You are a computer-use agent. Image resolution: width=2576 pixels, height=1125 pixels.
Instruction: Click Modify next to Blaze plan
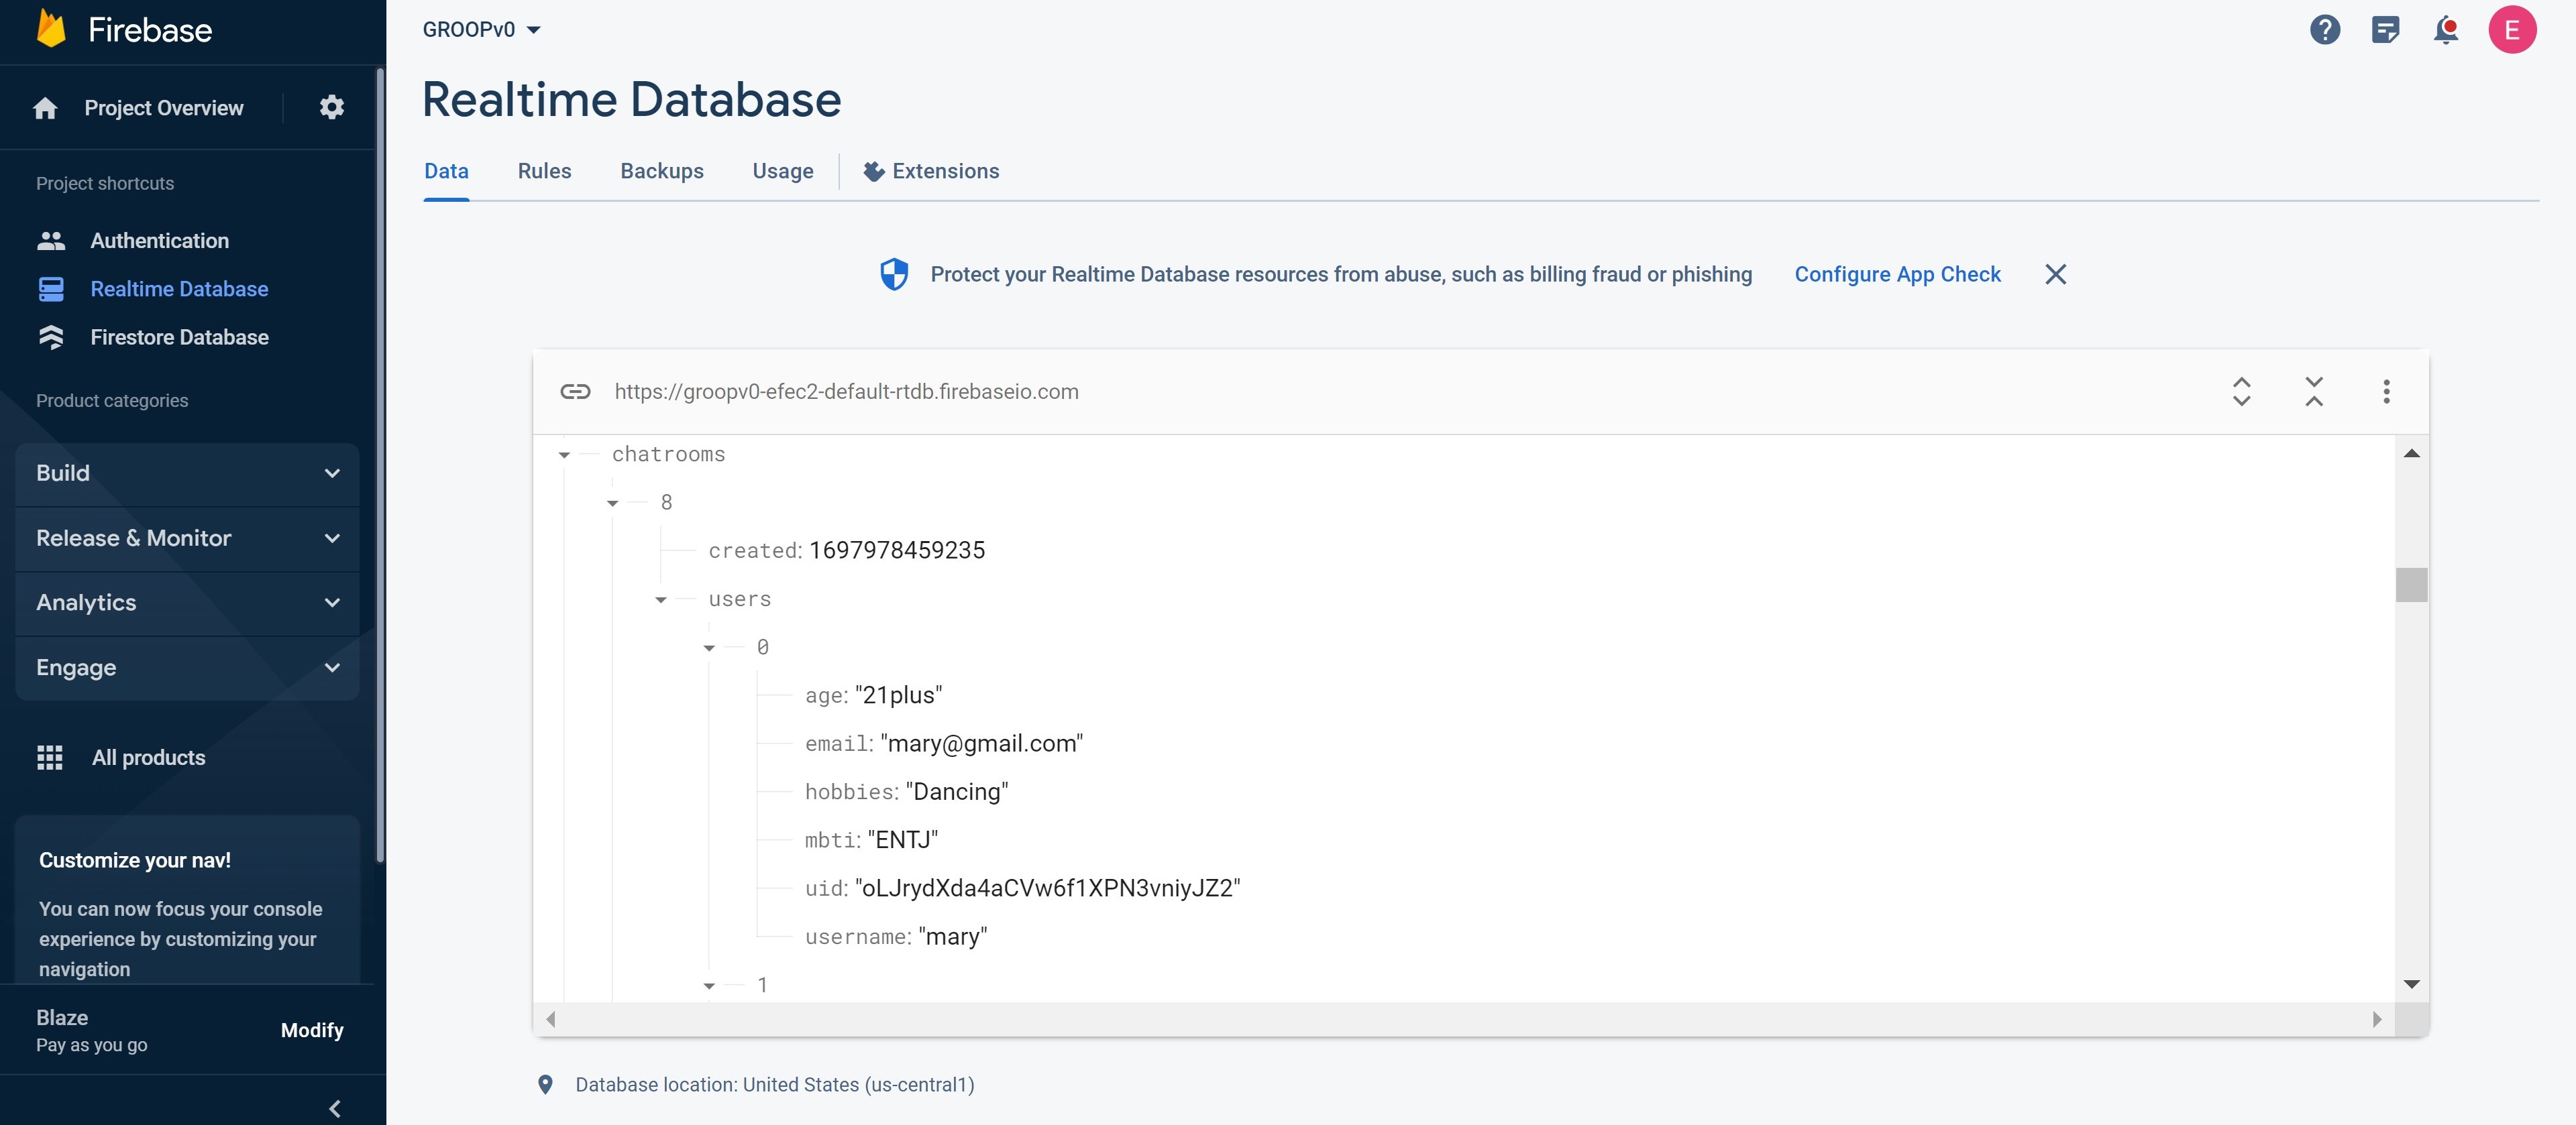(x=311, y=1030)
